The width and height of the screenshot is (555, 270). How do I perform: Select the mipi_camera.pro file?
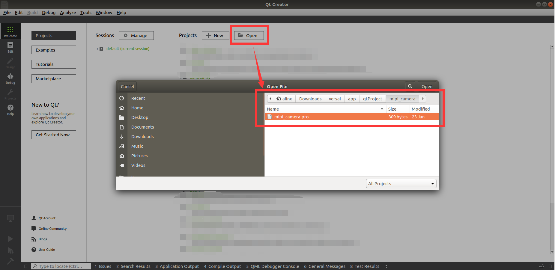tap(352, 117)
